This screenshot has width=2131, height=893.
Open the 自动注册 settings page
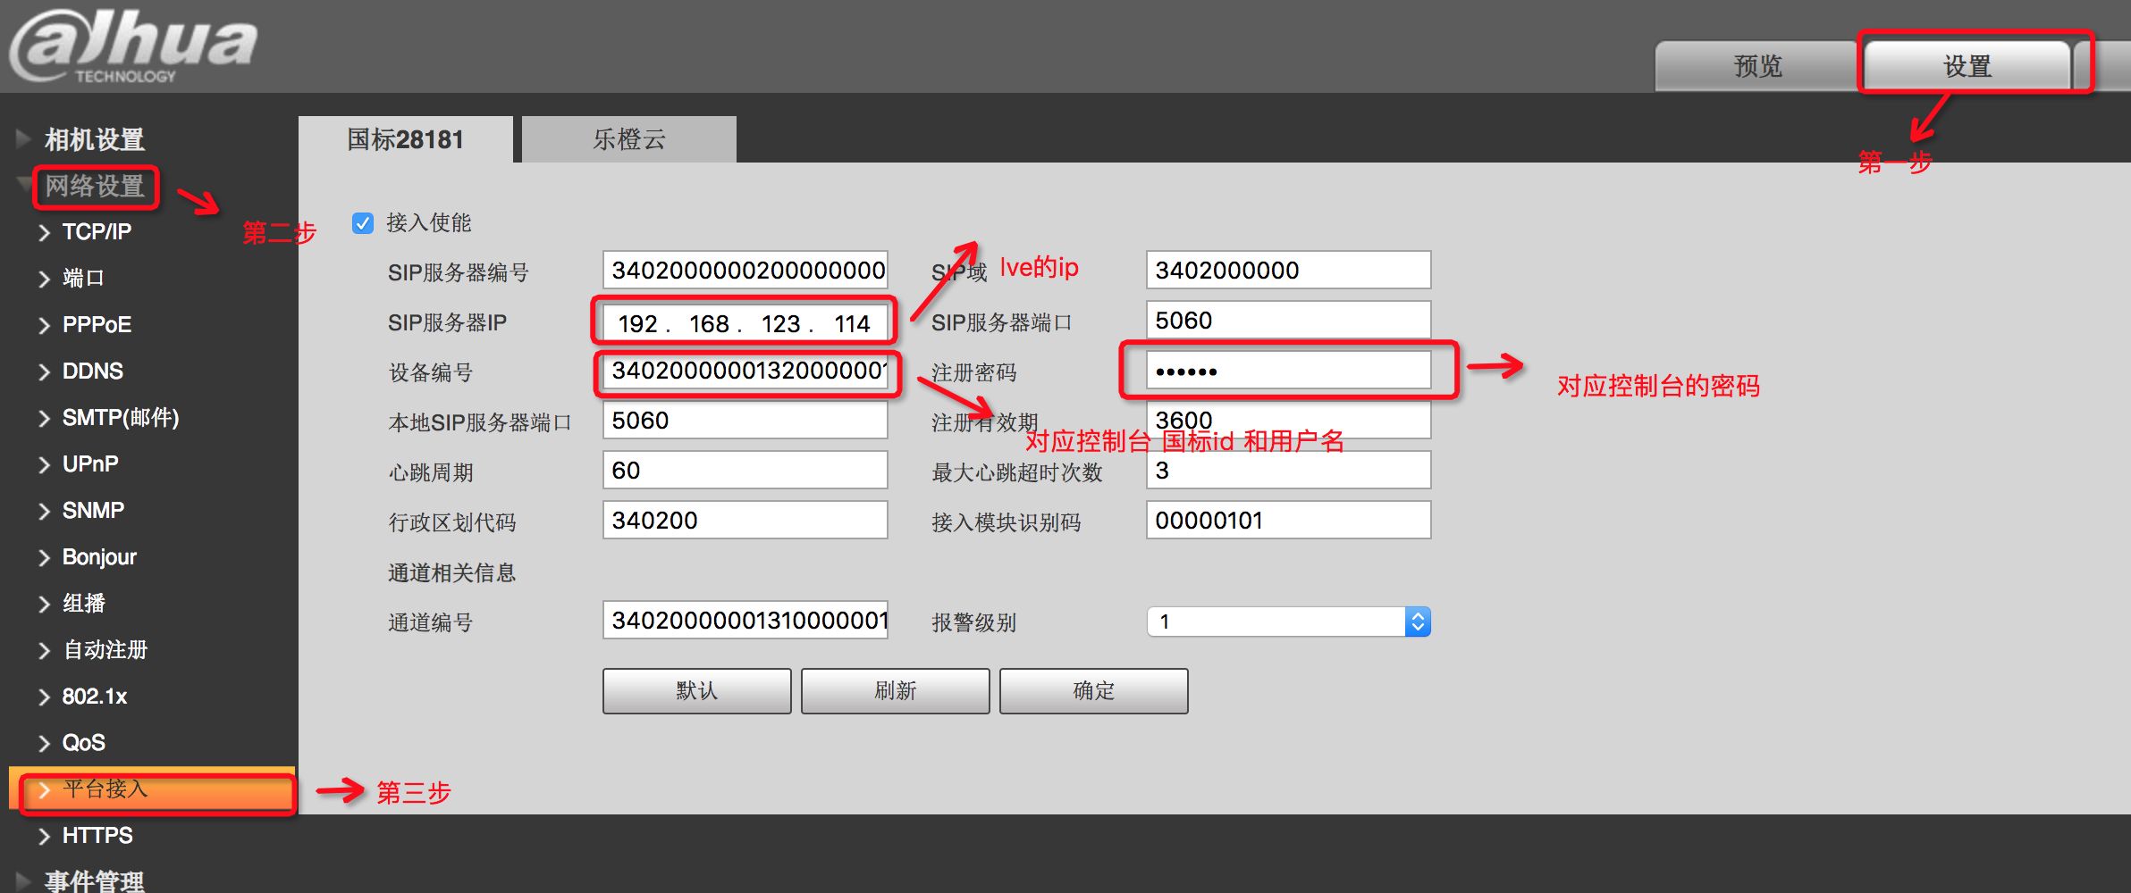(105, 650)
